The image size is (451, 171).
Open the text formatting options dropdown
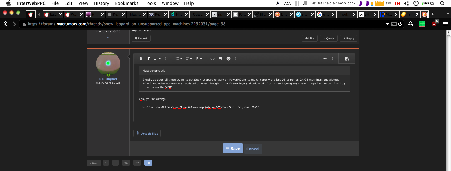(157, 59)
